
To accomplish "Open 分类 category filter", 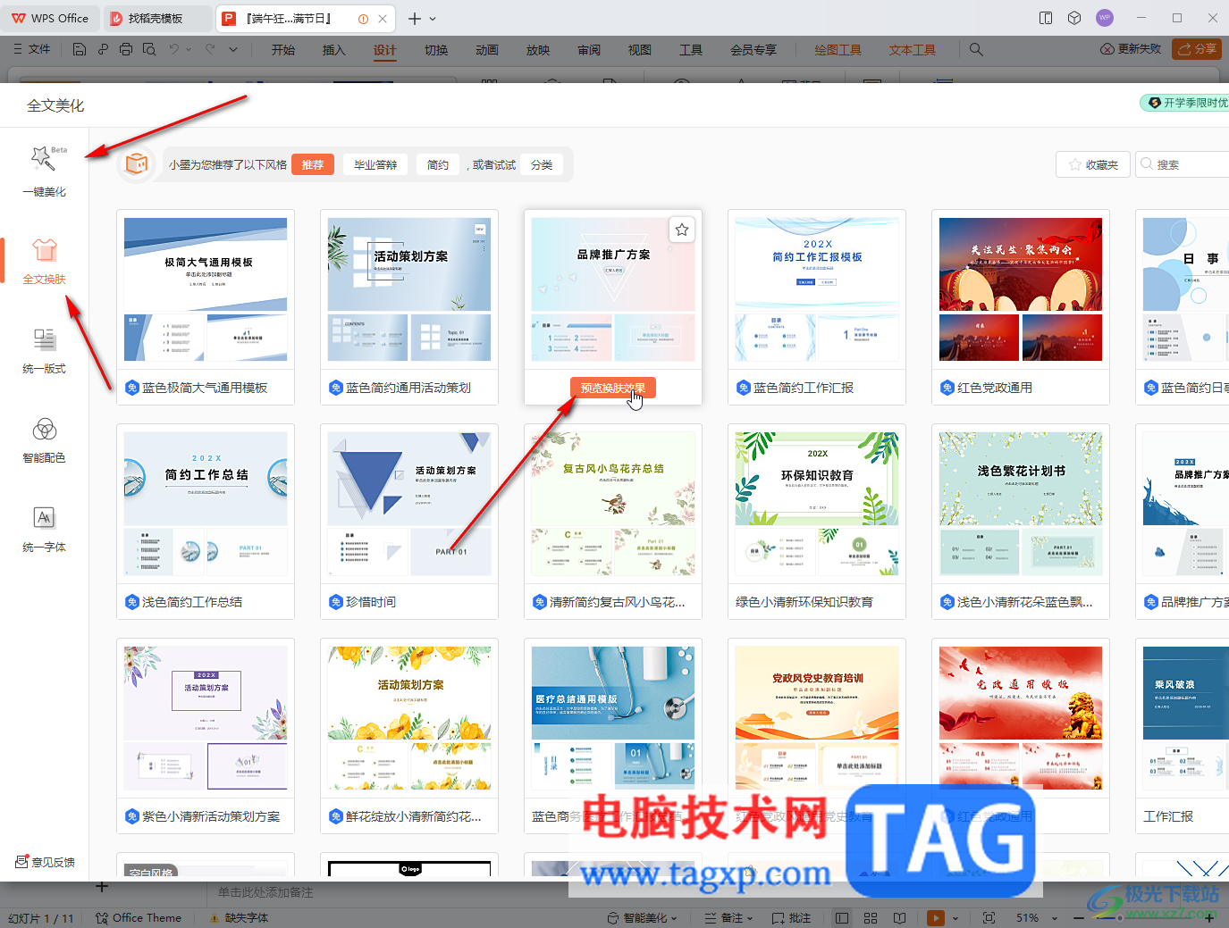I will [x=542, y=164].
